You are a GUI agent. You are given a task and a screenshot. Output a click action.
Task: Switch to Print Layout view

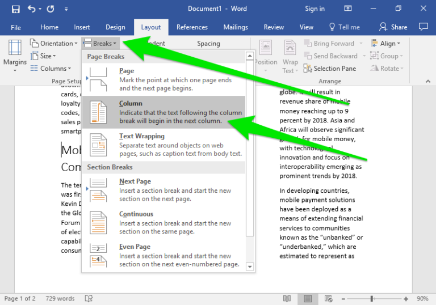pos(308,299)
